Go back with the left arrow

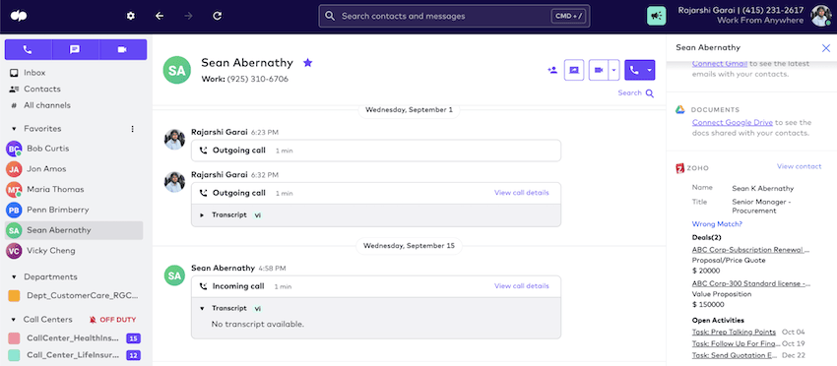click(x=160, y=16)
